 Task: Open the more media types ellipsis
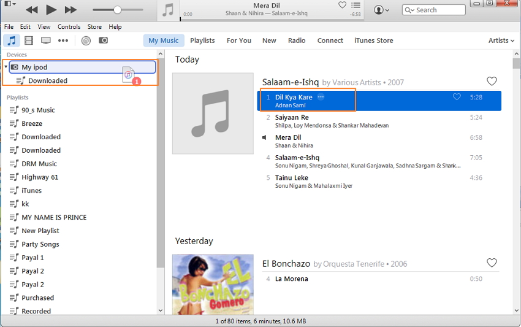coord(63,40)
